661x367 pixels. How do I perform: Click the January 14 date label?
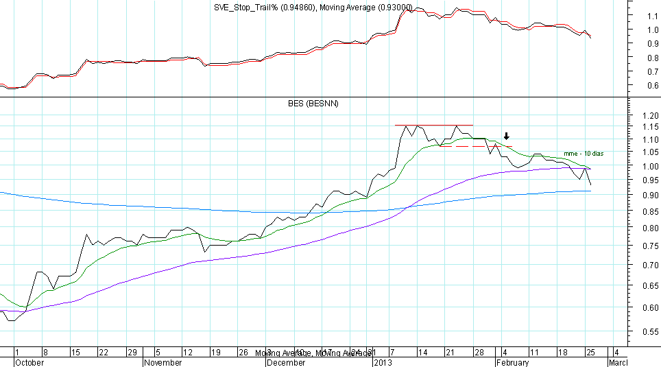[423, 352]
